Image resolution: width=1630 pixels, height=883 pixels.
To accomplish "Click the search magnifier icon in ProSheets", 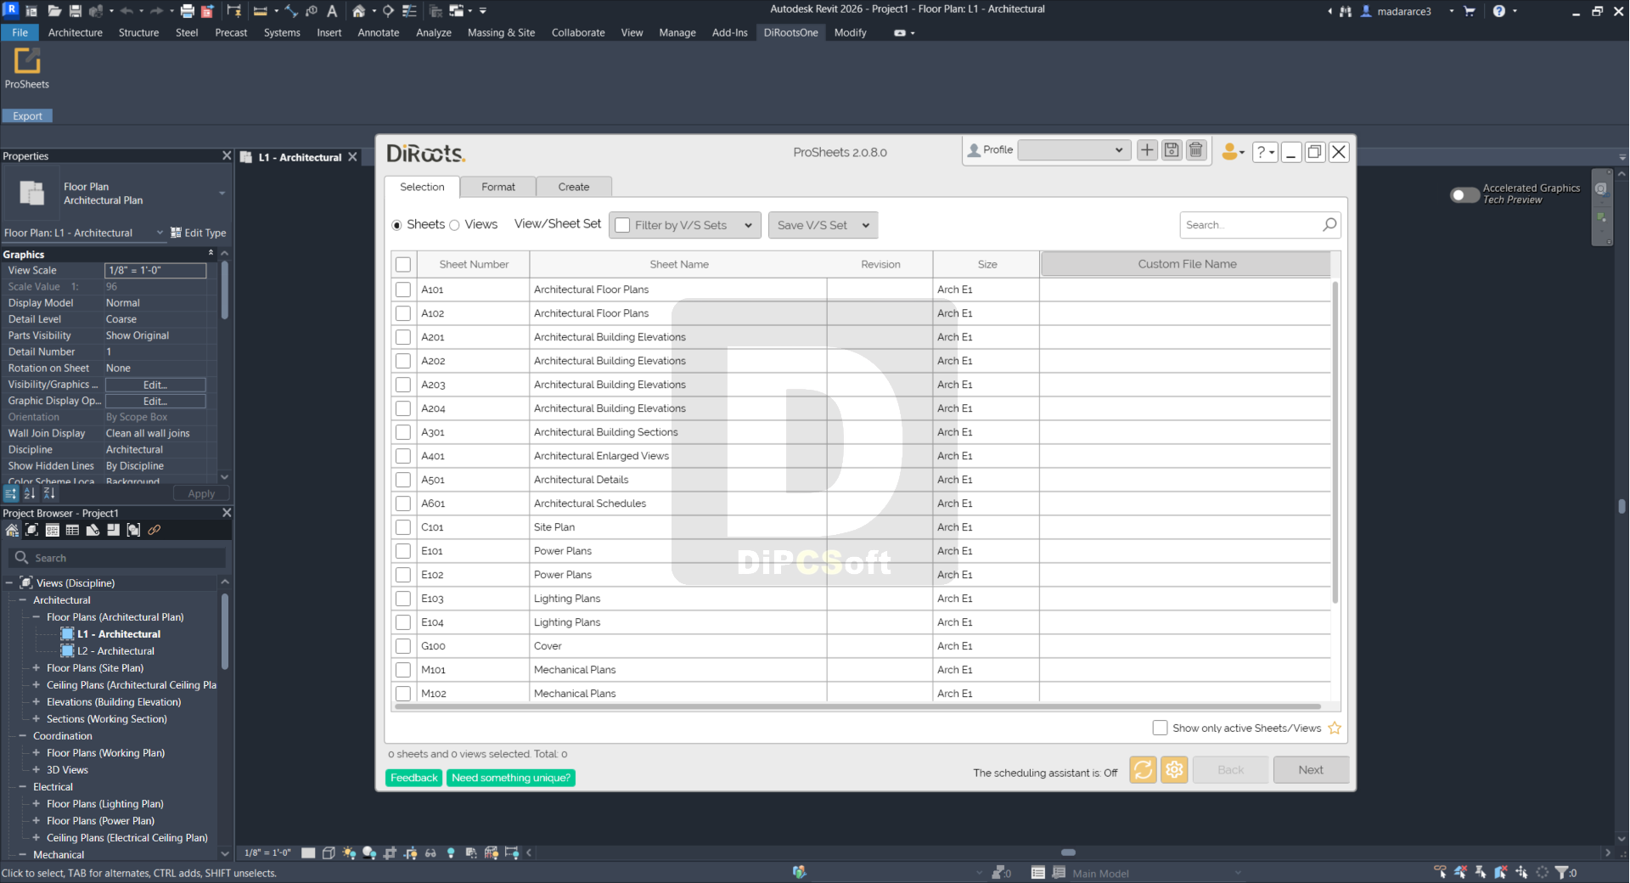I will [x=1329, y=225].
